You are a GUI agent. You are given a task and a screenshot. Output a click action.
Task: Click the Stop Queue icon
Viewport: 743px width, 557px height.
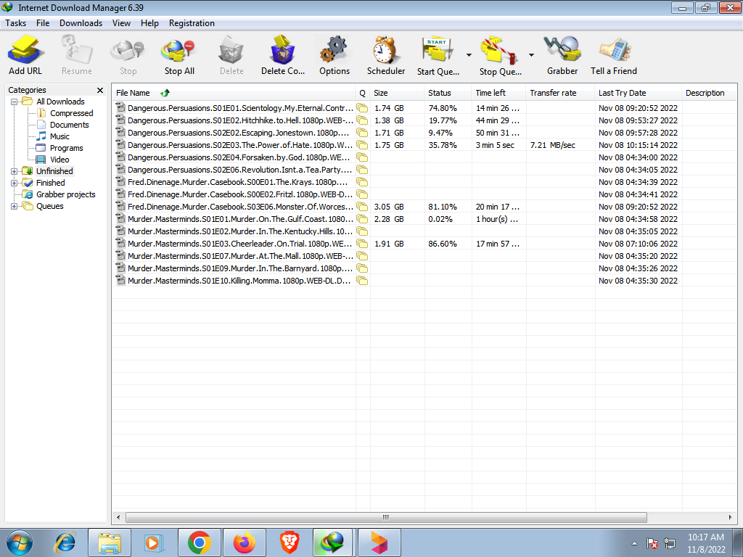(499, 50)
